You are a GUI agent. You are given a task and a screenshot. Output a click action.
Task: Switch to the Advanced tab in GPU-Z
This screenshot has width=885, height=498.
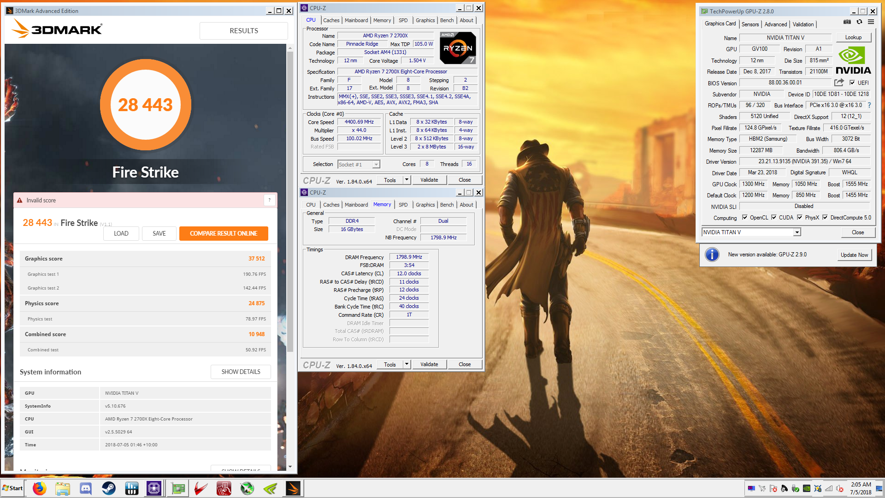pos(776,24)
